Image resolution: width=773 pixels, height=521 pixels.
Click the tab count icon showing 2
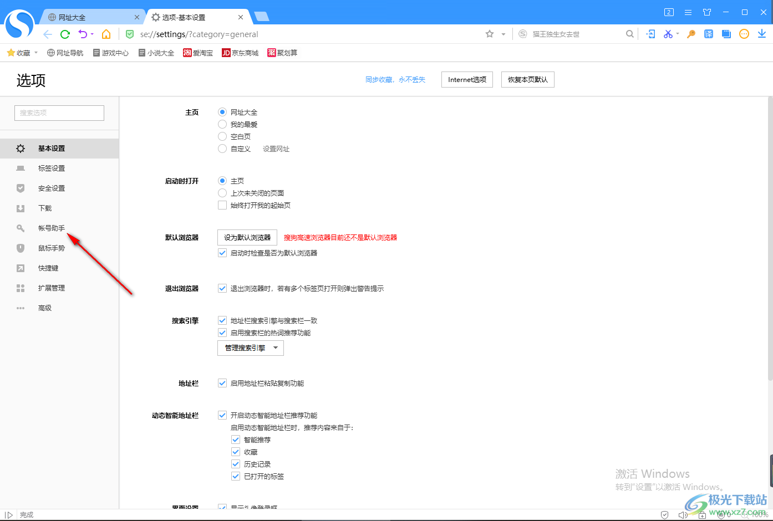click(669, 12)
